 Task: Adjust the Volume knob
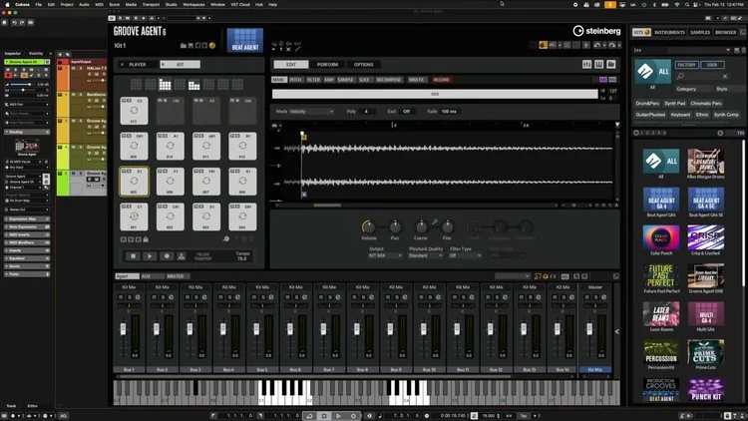(x=368, y=227)
